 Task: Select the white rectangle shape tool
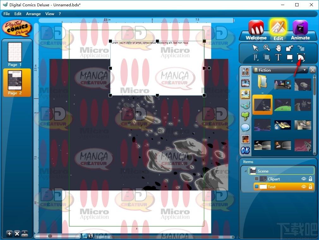point(290,57)
